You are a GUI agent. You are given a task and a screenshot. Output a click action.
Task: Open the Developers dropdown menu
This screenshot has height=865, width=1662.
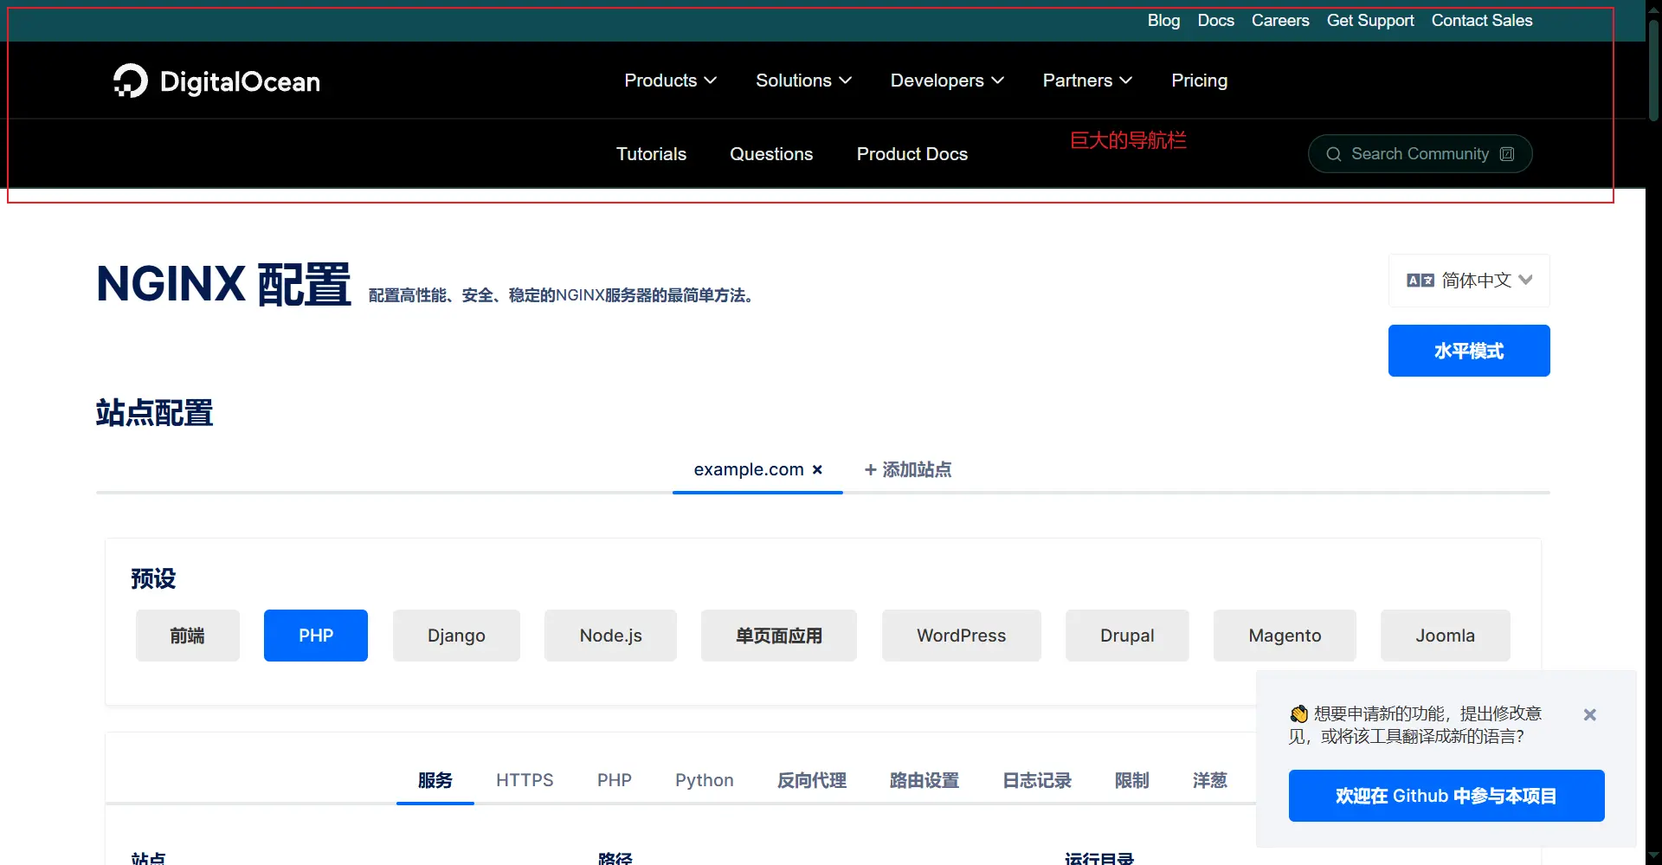(947, 81)
